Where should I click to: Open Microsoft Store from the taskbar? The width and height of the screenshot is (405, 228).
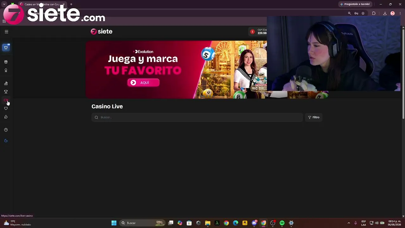[x=189, y=223]
